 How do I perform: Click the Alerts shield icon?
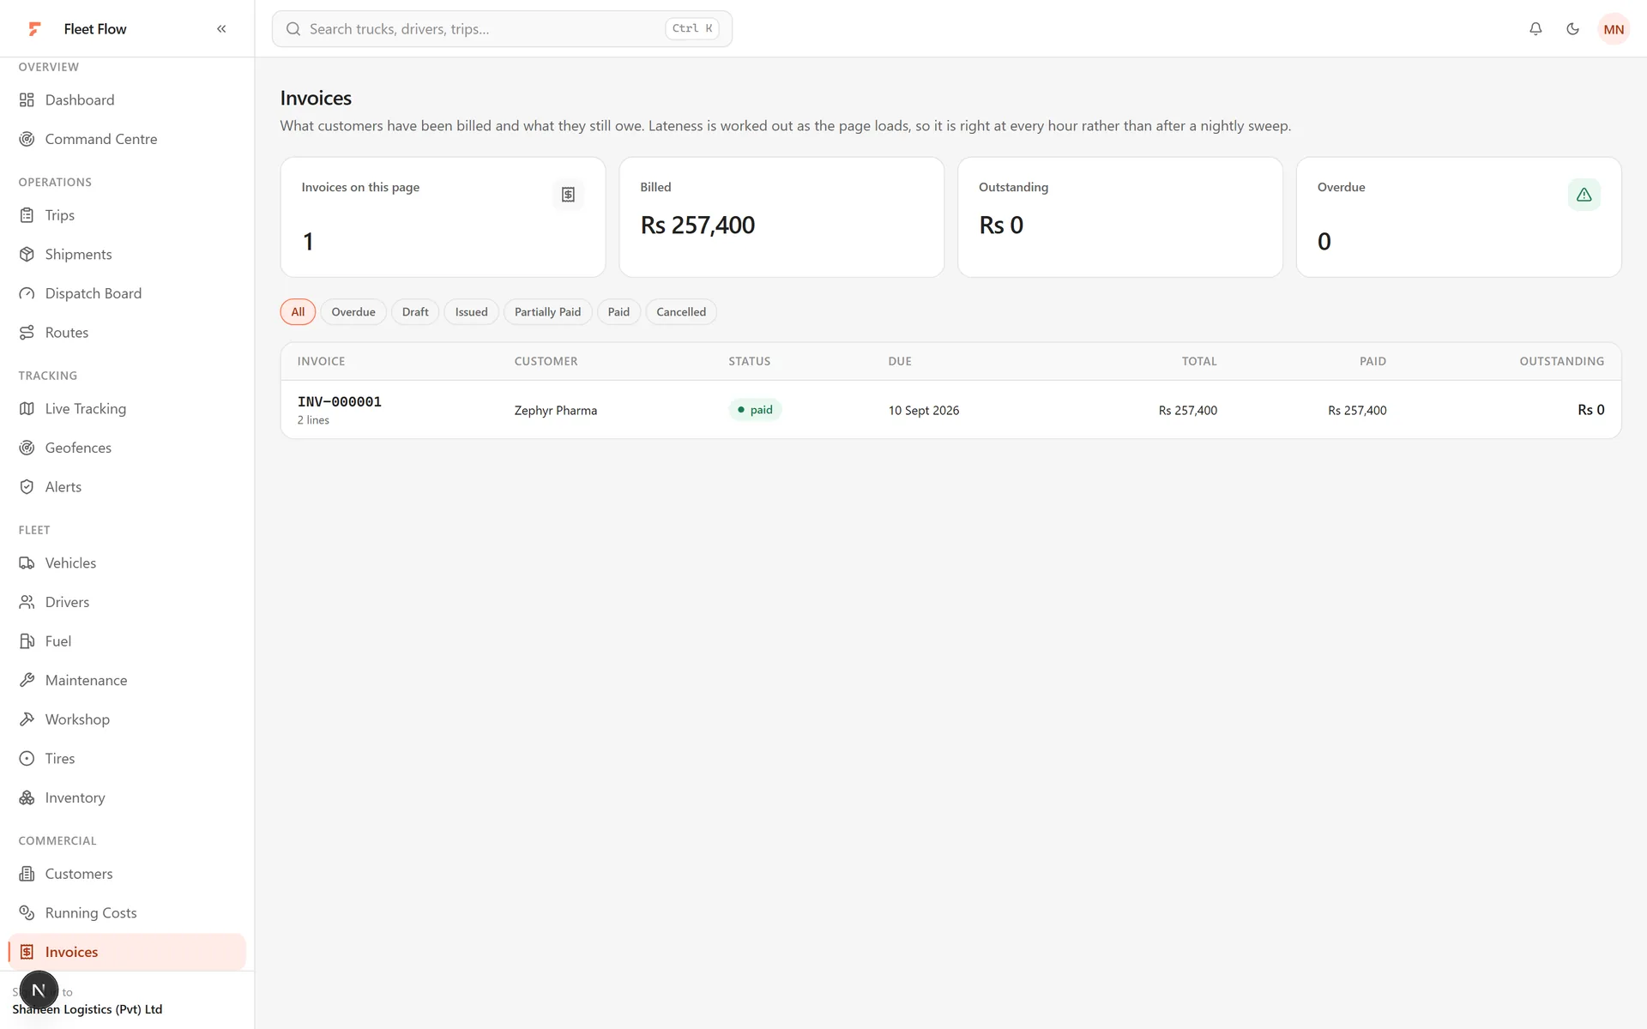(27, 487)
